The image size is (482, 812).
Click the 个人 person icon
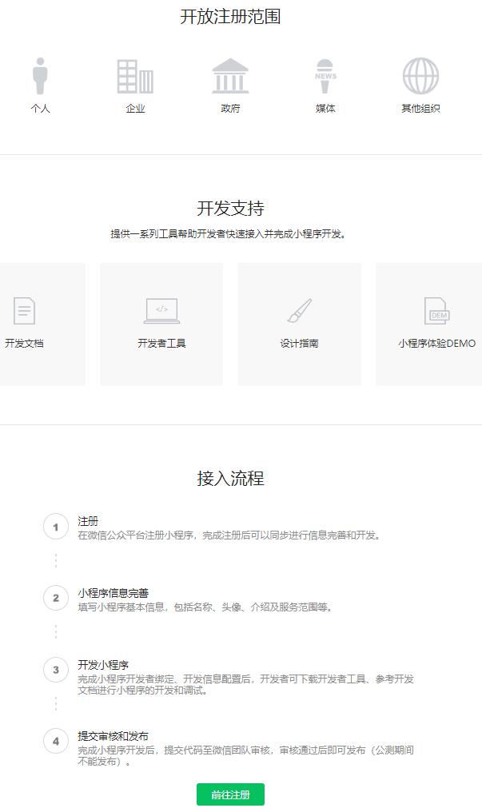pyautogui.click(x=40, y=77)
